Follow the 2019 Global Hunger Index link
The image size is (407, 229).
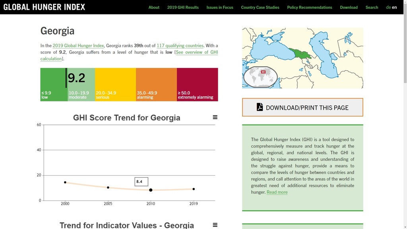[x=78, y=45]
